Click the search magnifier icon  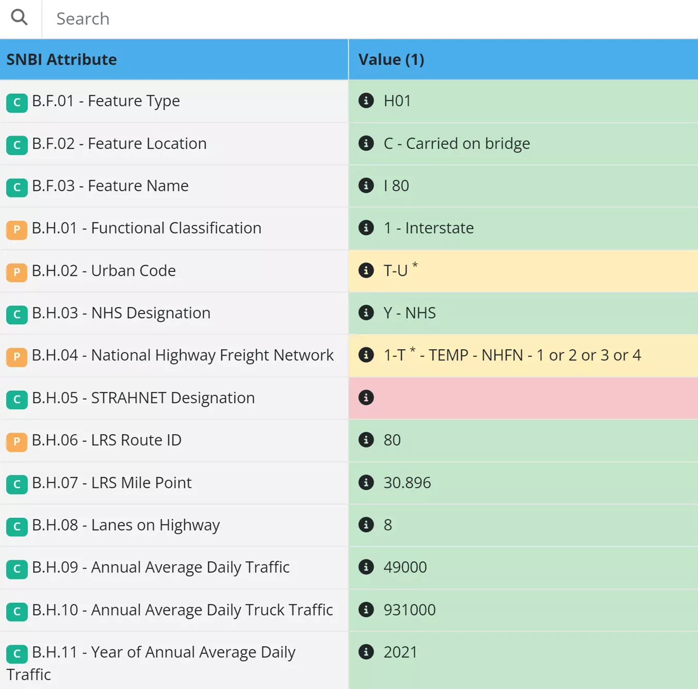(19, 18)
